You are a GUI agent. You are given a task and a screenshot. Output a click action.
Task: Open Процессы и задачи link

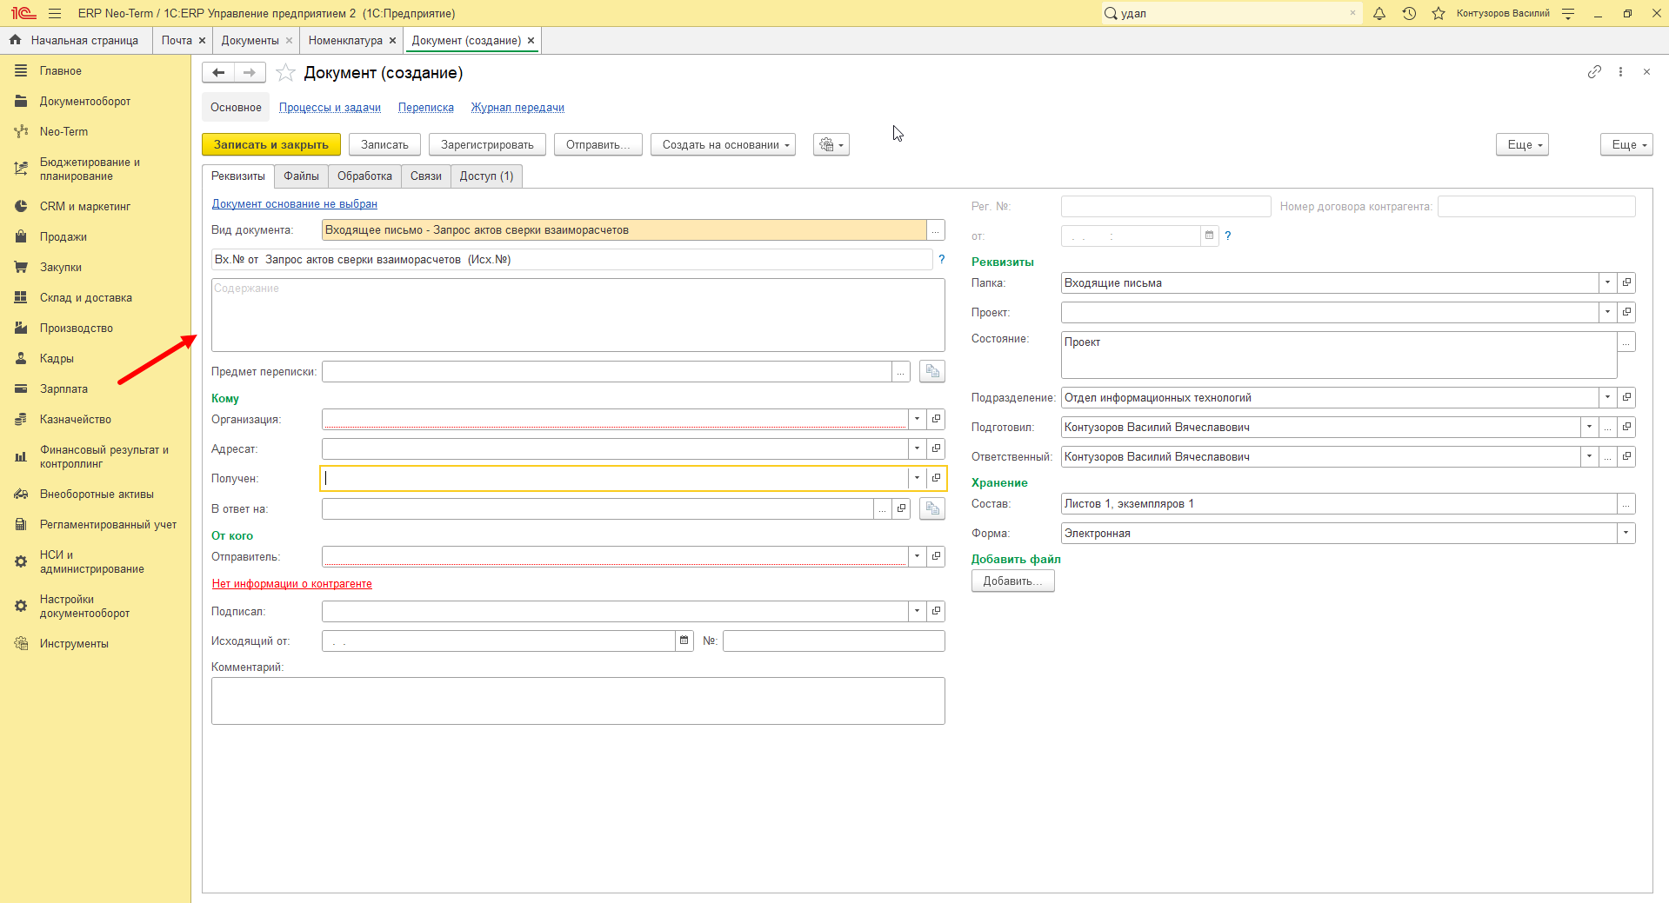click(x=330, y=108)
